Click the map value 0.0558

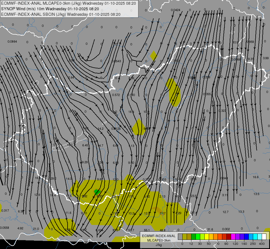[4, 228]
